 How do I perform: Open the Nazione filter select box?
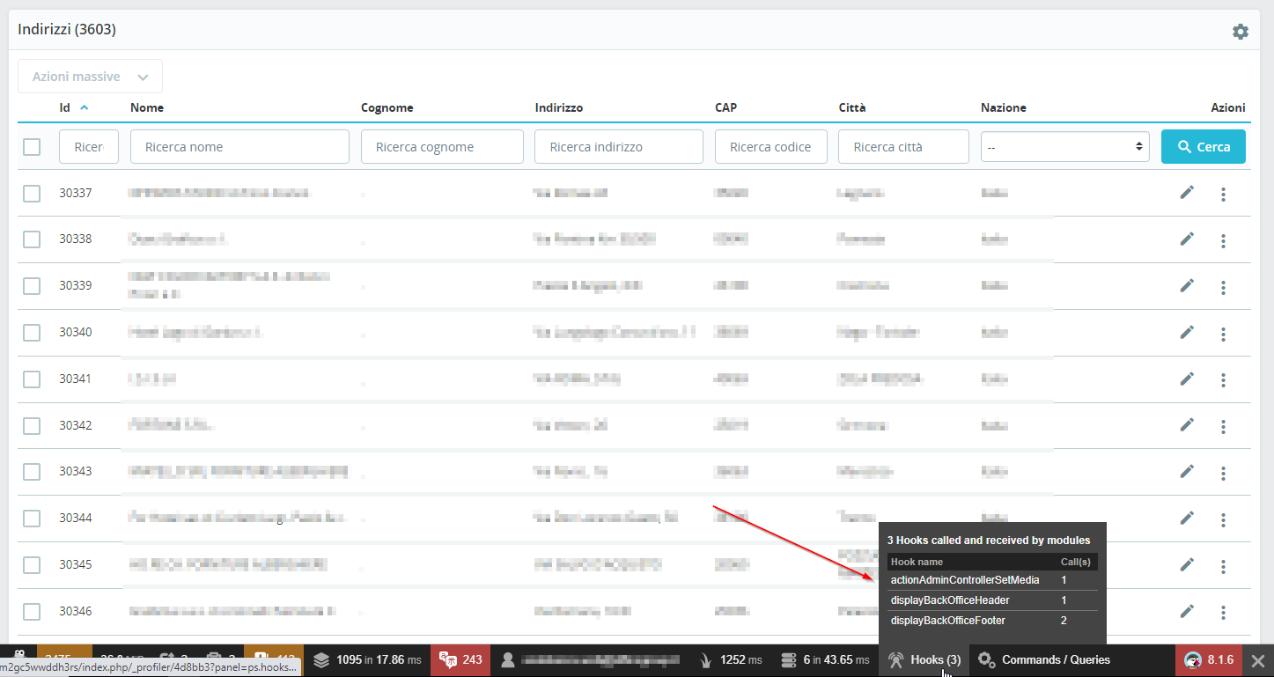click(1065, 147)
